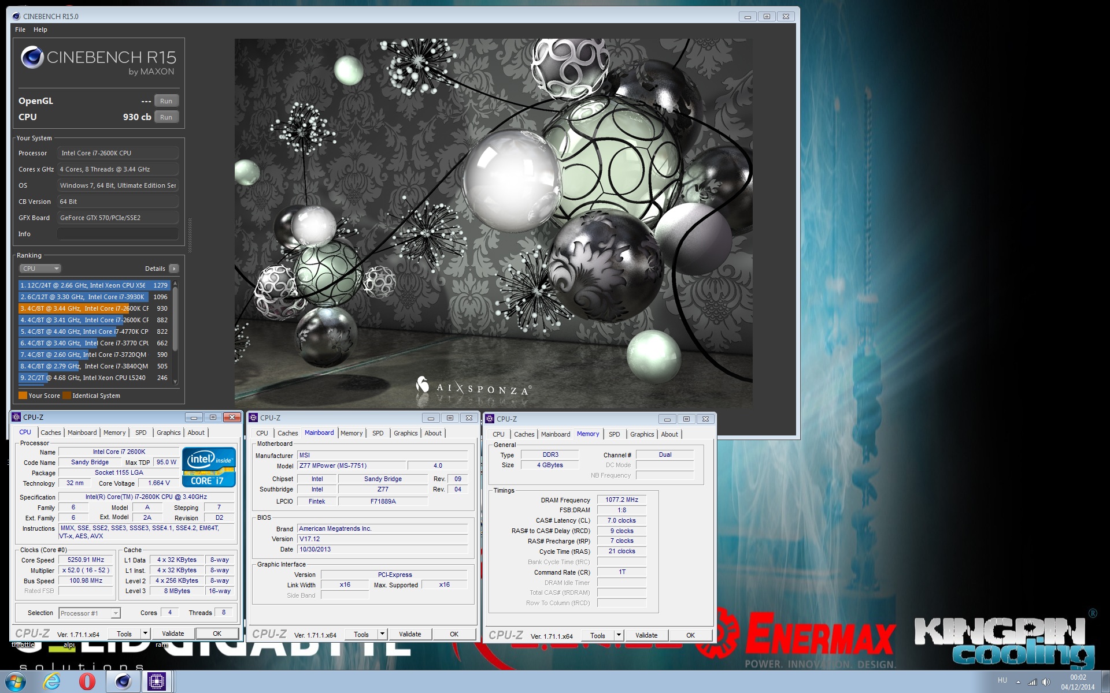1110x693 pixels.
Task: Expand Tools dropdown arrow in CPU-Z Mainboard window
Action: pos(382,634)
